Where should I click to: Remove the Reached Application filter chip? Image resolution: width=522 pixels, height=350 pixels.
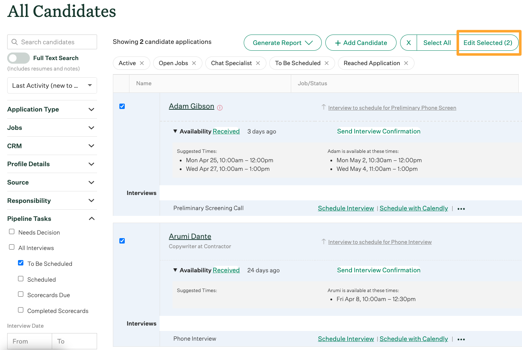point(406,63)
